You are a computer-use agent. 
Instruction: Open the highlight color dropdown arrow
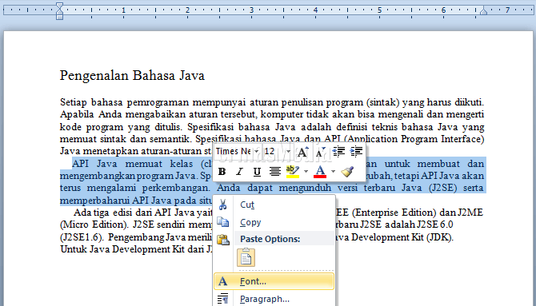coord(306,172)
